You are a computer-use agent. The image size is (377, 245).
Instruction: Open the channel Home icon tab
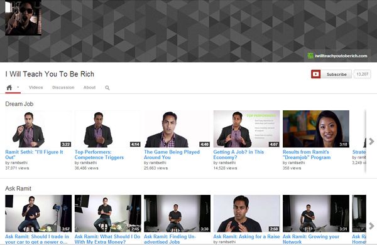9,88
